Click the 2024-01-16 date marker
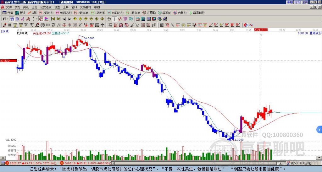322x172 pixels. (x=261, y=30)
